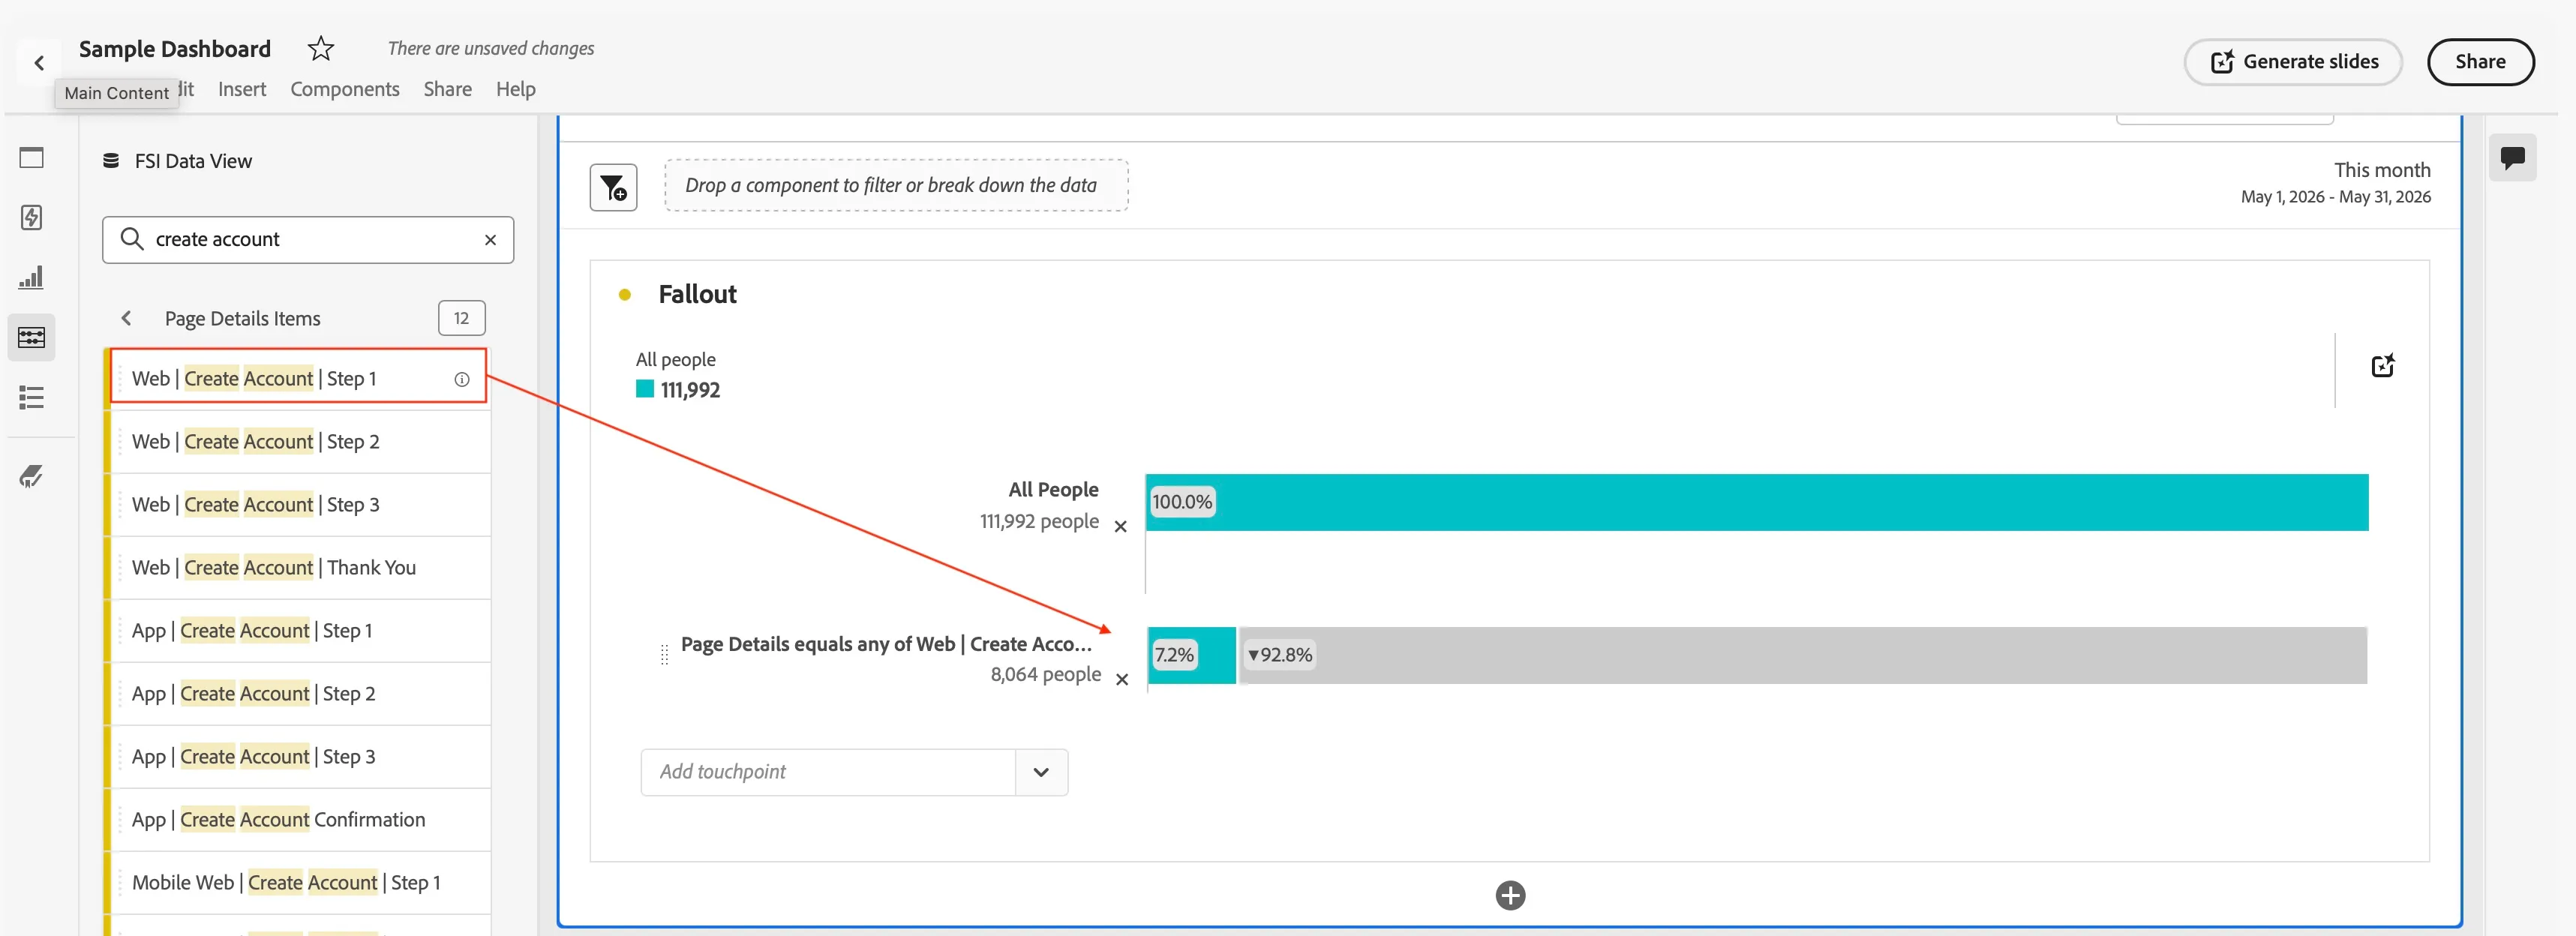
Task: Click the add filter funnel icon
Action: click(613, 187)
